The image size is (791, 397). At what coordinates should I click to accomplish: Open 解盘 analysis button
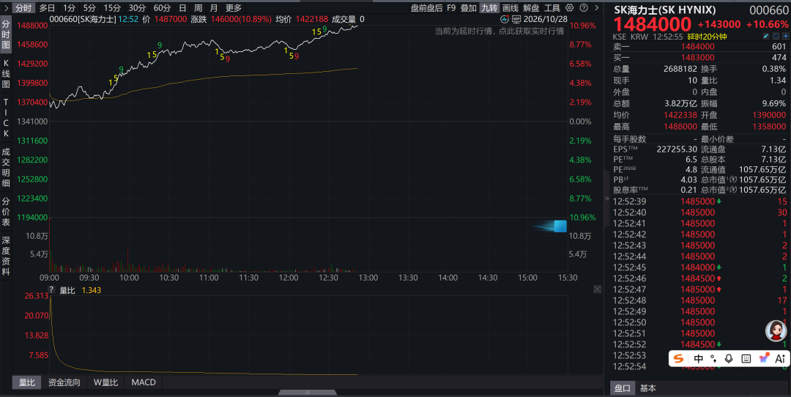[531, 8]
